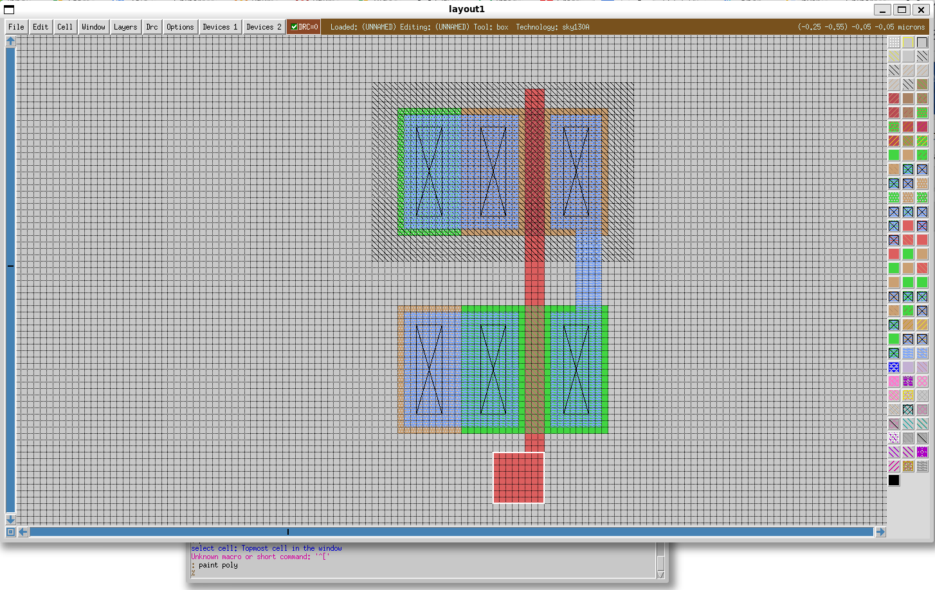Screen dimensions: 935x590
Task: Open the Drc menu
Action: click(x=152, y=27)
